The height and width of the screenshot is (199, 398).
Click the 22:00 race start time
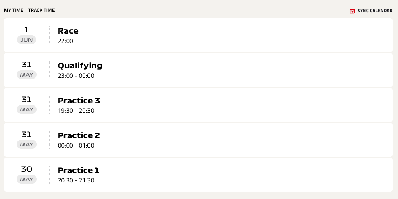coord(66,41)
